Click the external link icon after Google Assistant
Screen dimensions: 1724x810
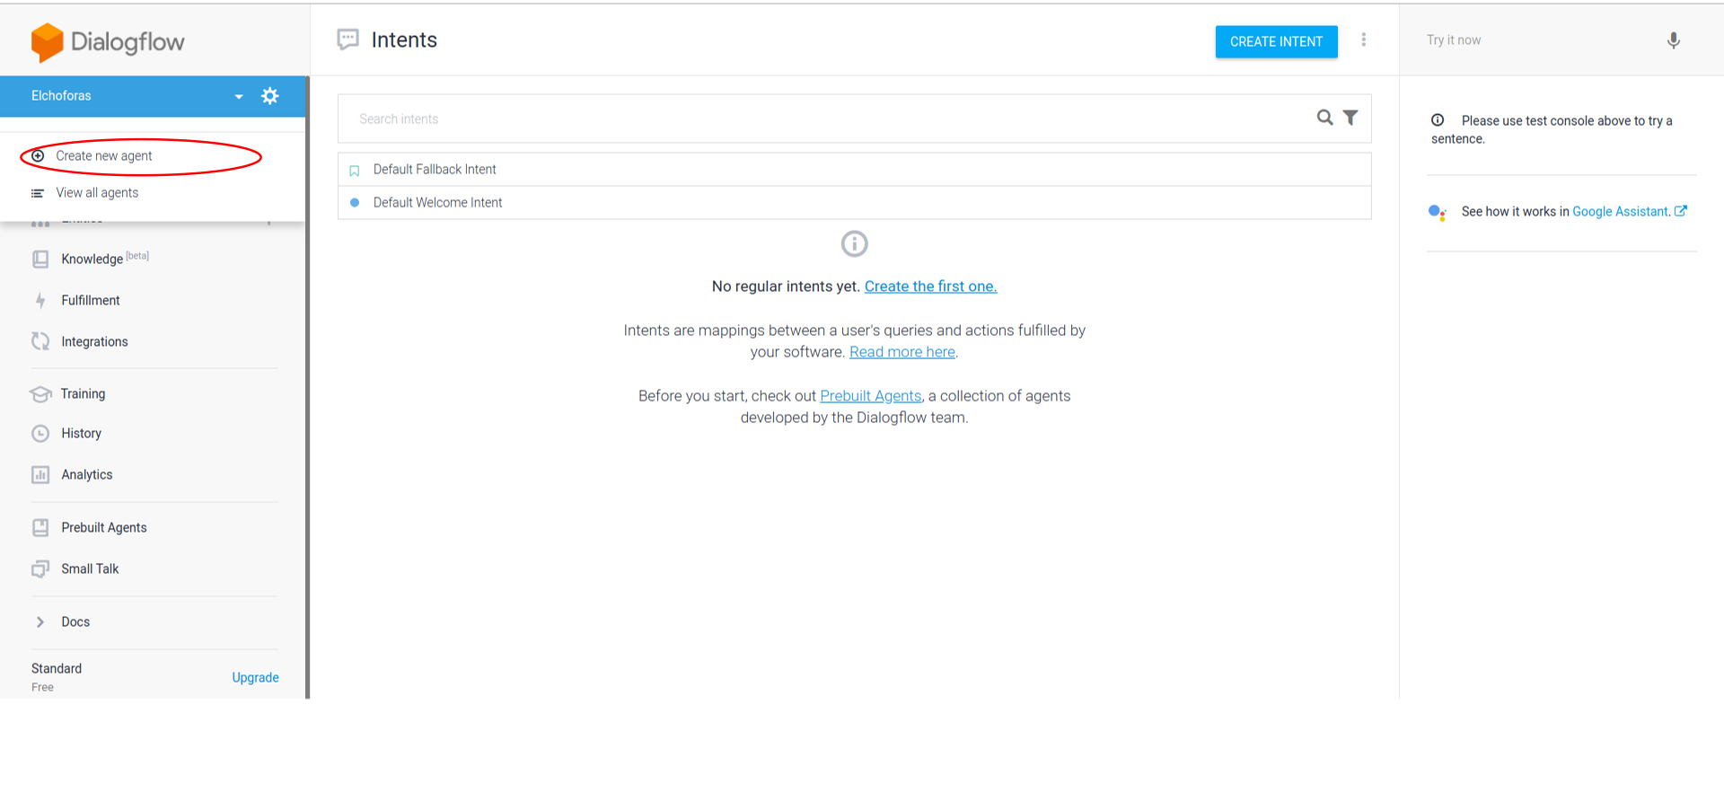(x=1681, y=211)
